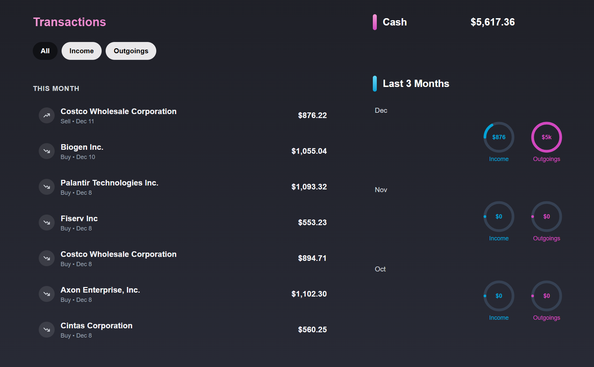The height and width of the screenshot is (367, 594).
Task: Click the Biogen Inc. buy arrow icon
Action: coord(47,151)
